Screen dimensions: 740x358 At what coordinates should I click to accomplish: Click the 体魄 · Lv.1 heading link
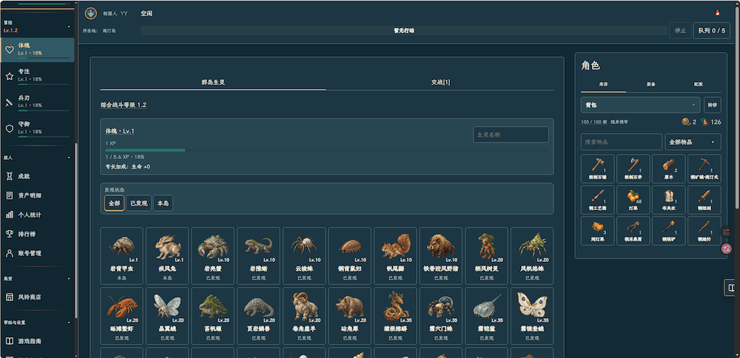coord(120,131)
